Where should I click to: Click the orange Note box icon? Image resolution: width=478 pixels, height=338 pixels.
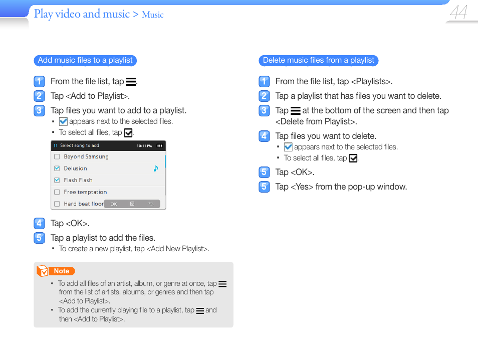click(x=43, y=271)
